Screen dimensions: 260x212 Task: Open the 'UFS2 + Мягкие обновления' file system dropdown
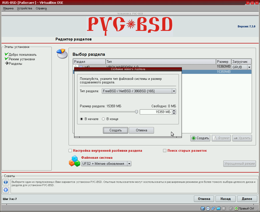(x=106, y=164)
